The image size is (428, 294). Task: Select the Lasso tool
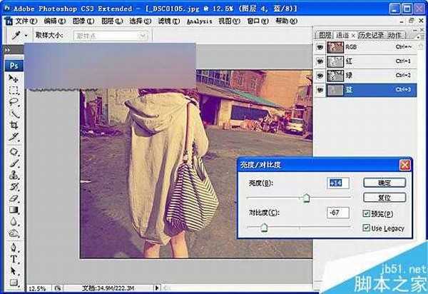click(14, 102)
